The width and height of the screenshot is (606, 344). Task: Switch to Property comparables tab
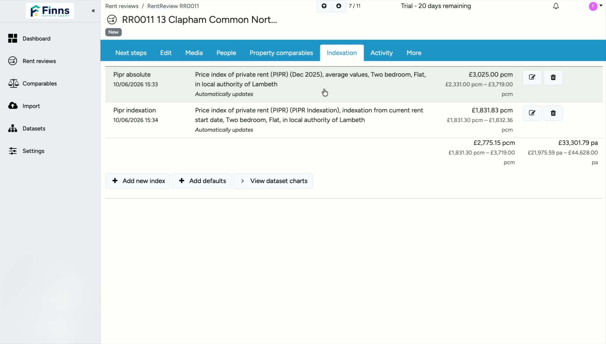click(281, 53)
